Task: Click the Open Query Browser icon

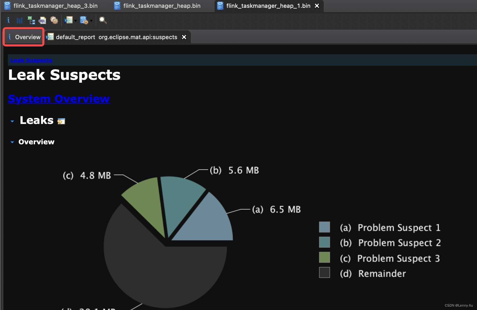Action: (84, 20)
